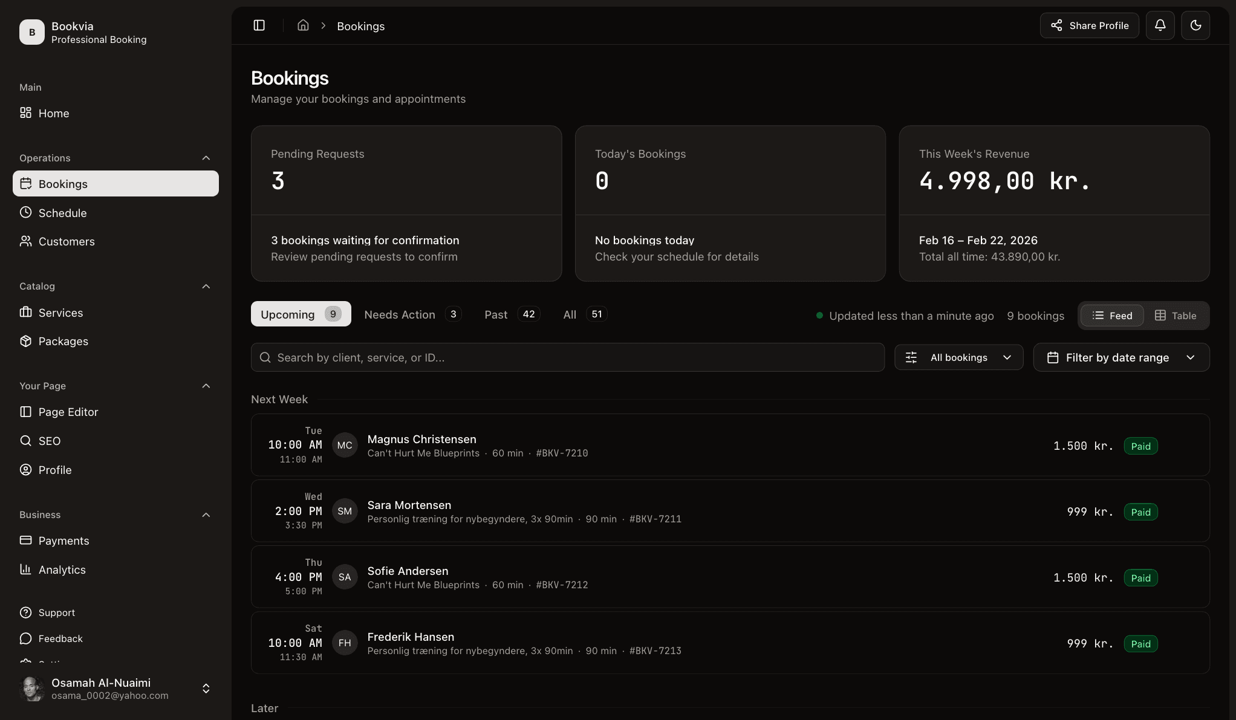Open the All bookings filter dropdown
1236x720 pixels.
[x=958, y=357]
